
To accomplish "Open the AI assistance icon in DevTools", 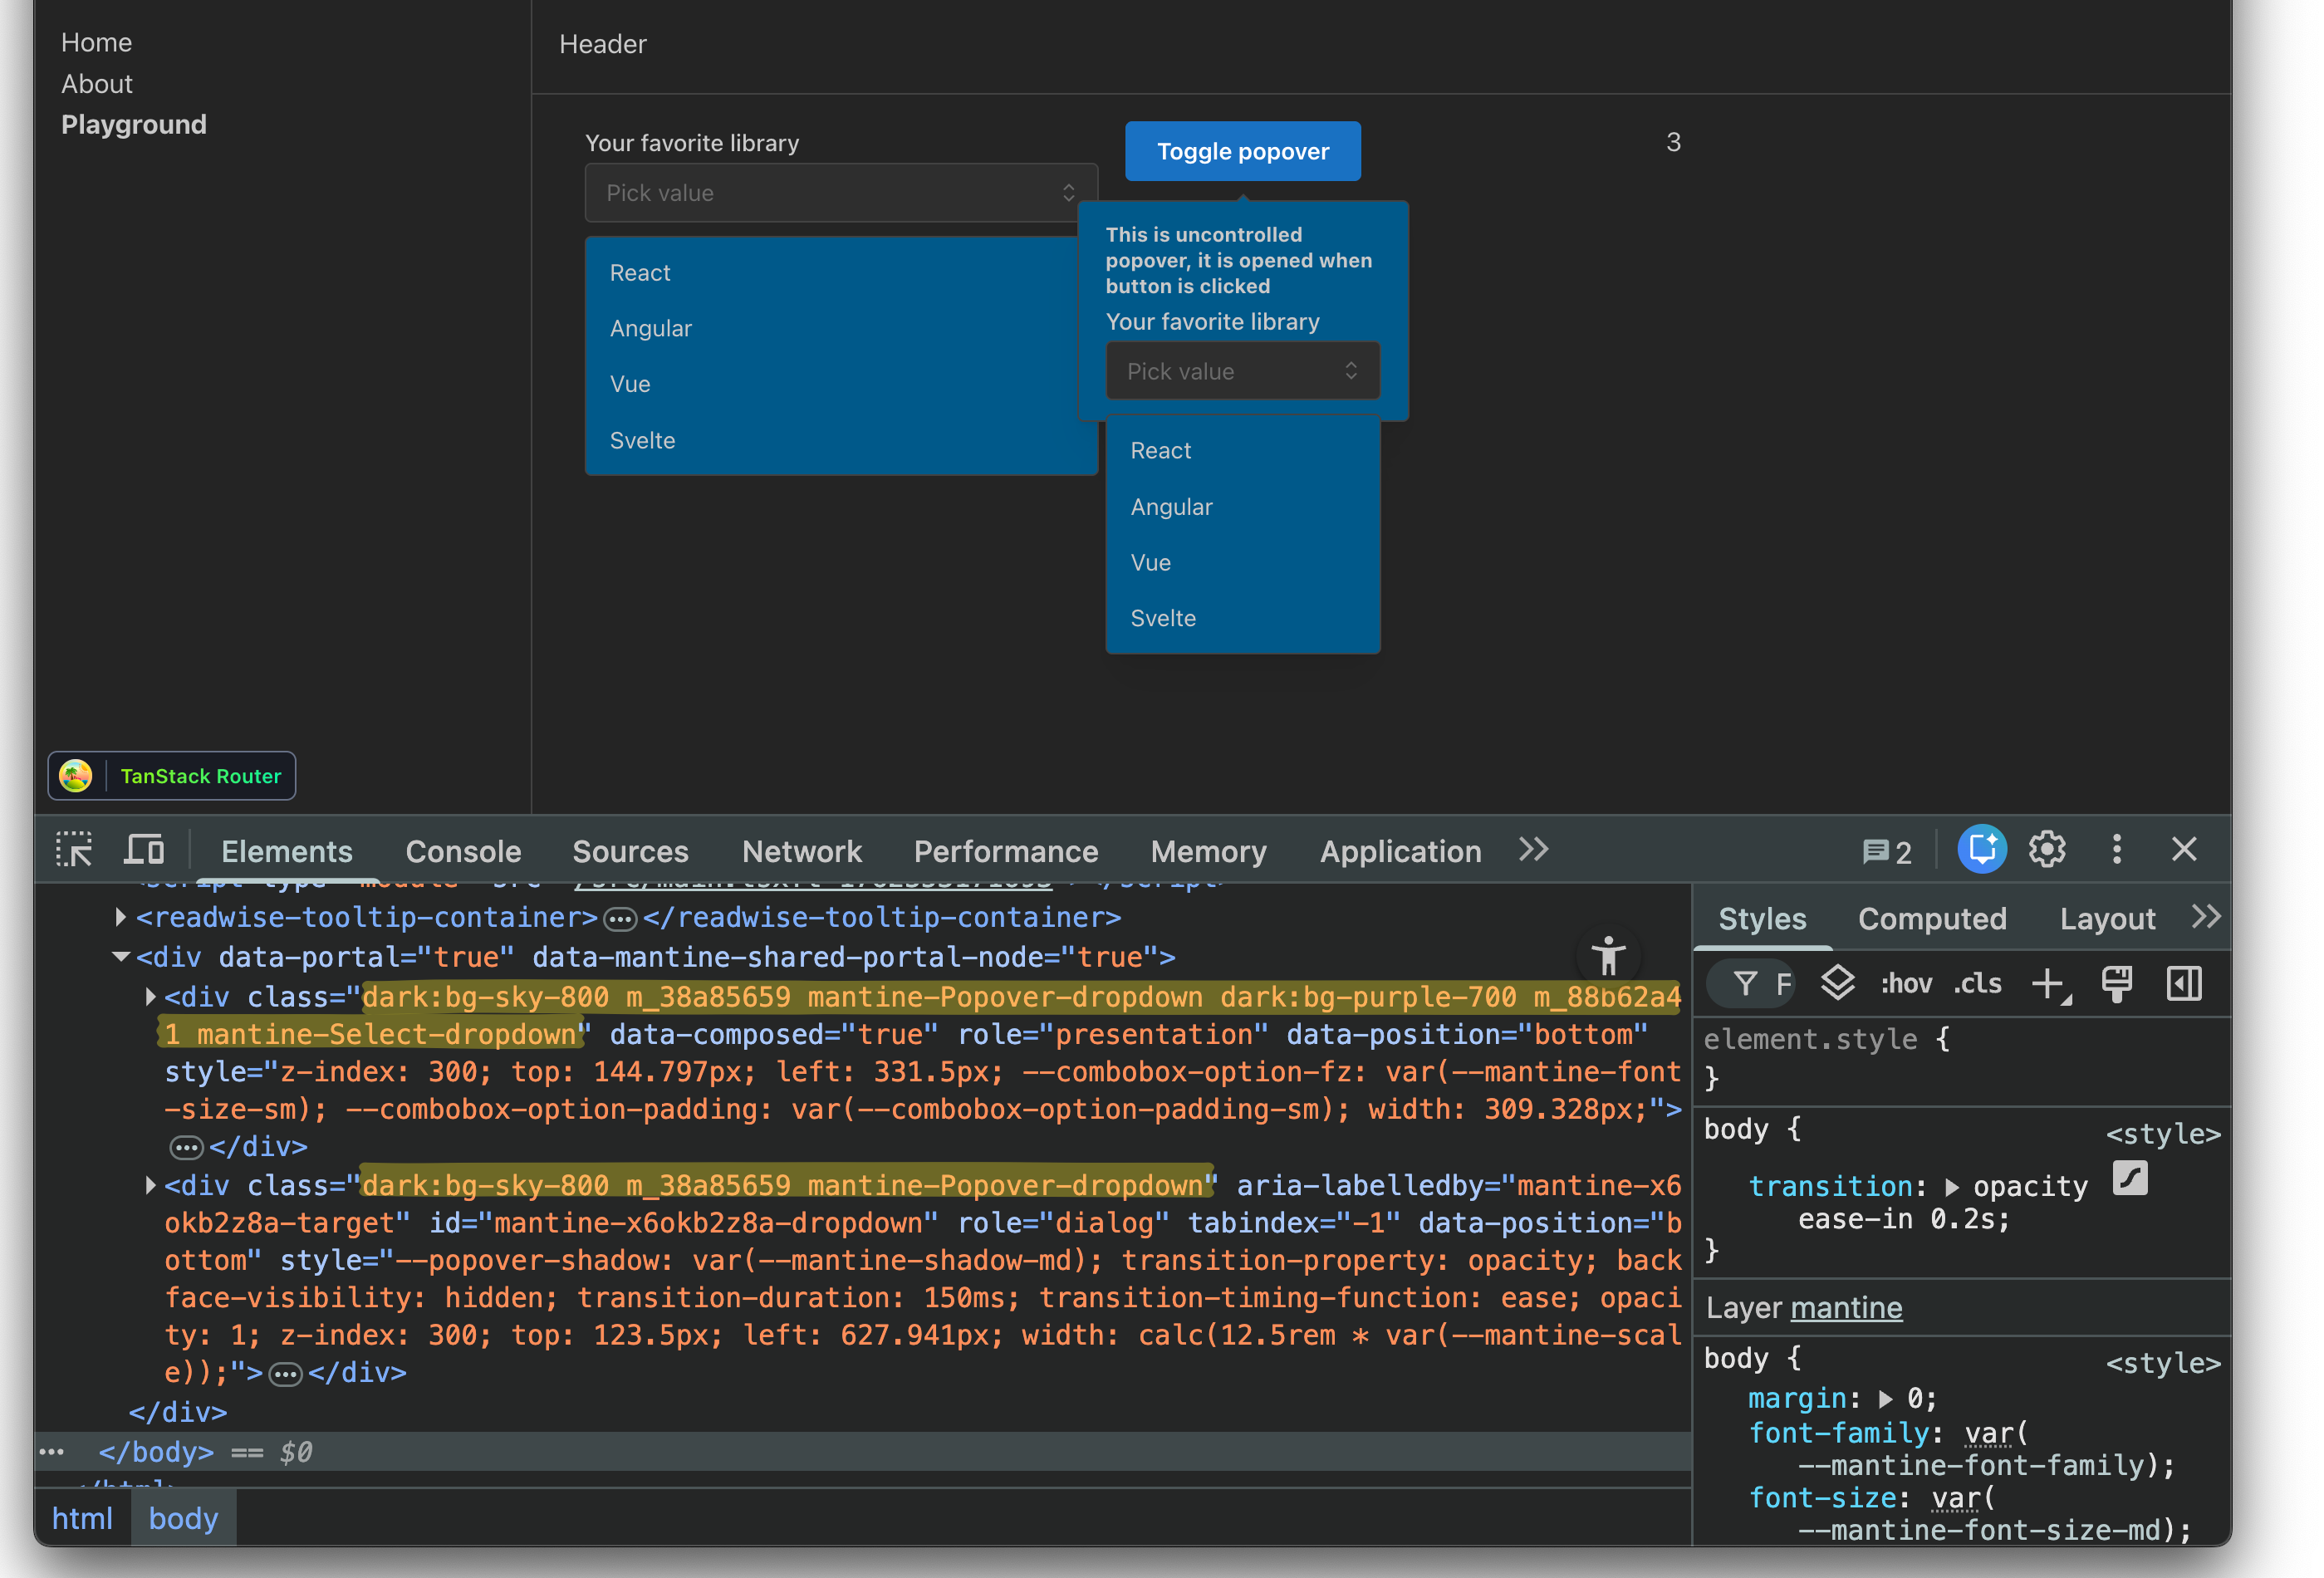I will point(1981,850).
